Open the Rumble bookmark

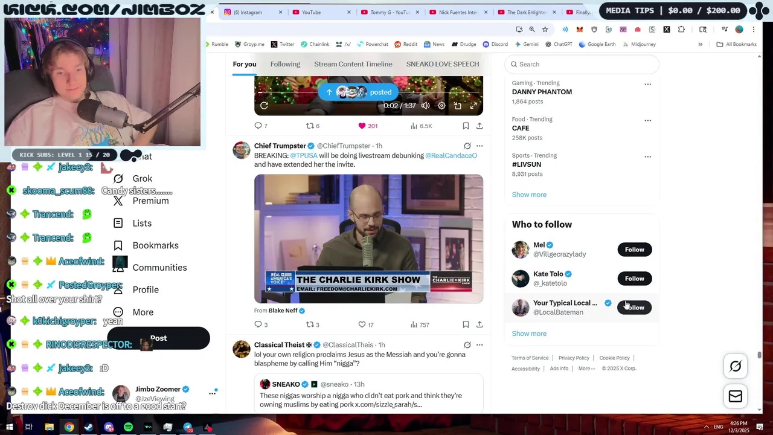tap(216, 44)
